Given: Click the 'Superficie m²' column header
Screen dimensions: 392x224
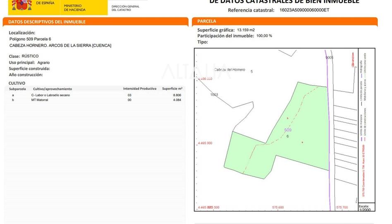Looking at the screenshot, I should pyautogui.click(x=172, y=88).
